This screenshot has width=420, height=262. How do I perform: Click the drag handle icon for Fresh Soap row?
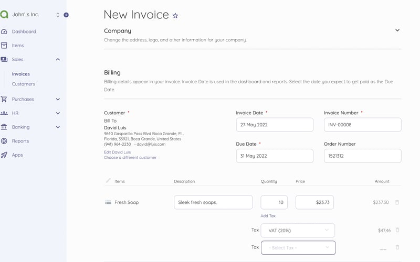click(x=108, y=202)
